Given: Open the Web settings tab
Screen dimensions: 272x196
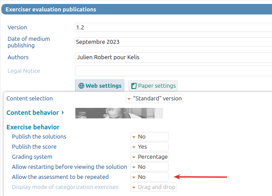Looking at the screenshot, I should point(100,86).
